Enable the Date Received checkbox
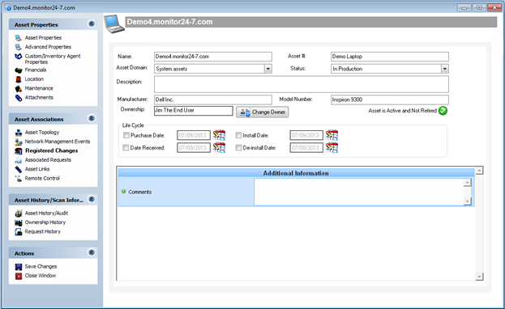Viewport: 505px width, 309px height. click(x=126, y=147)
